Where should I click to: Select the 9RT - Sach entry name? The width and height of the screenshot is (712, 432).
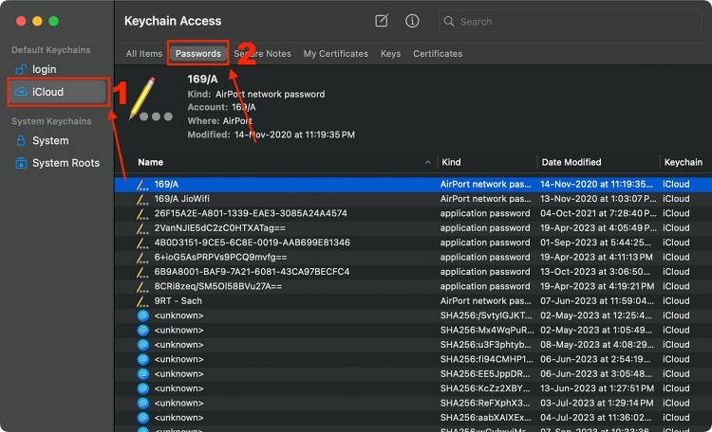[178, 301]
